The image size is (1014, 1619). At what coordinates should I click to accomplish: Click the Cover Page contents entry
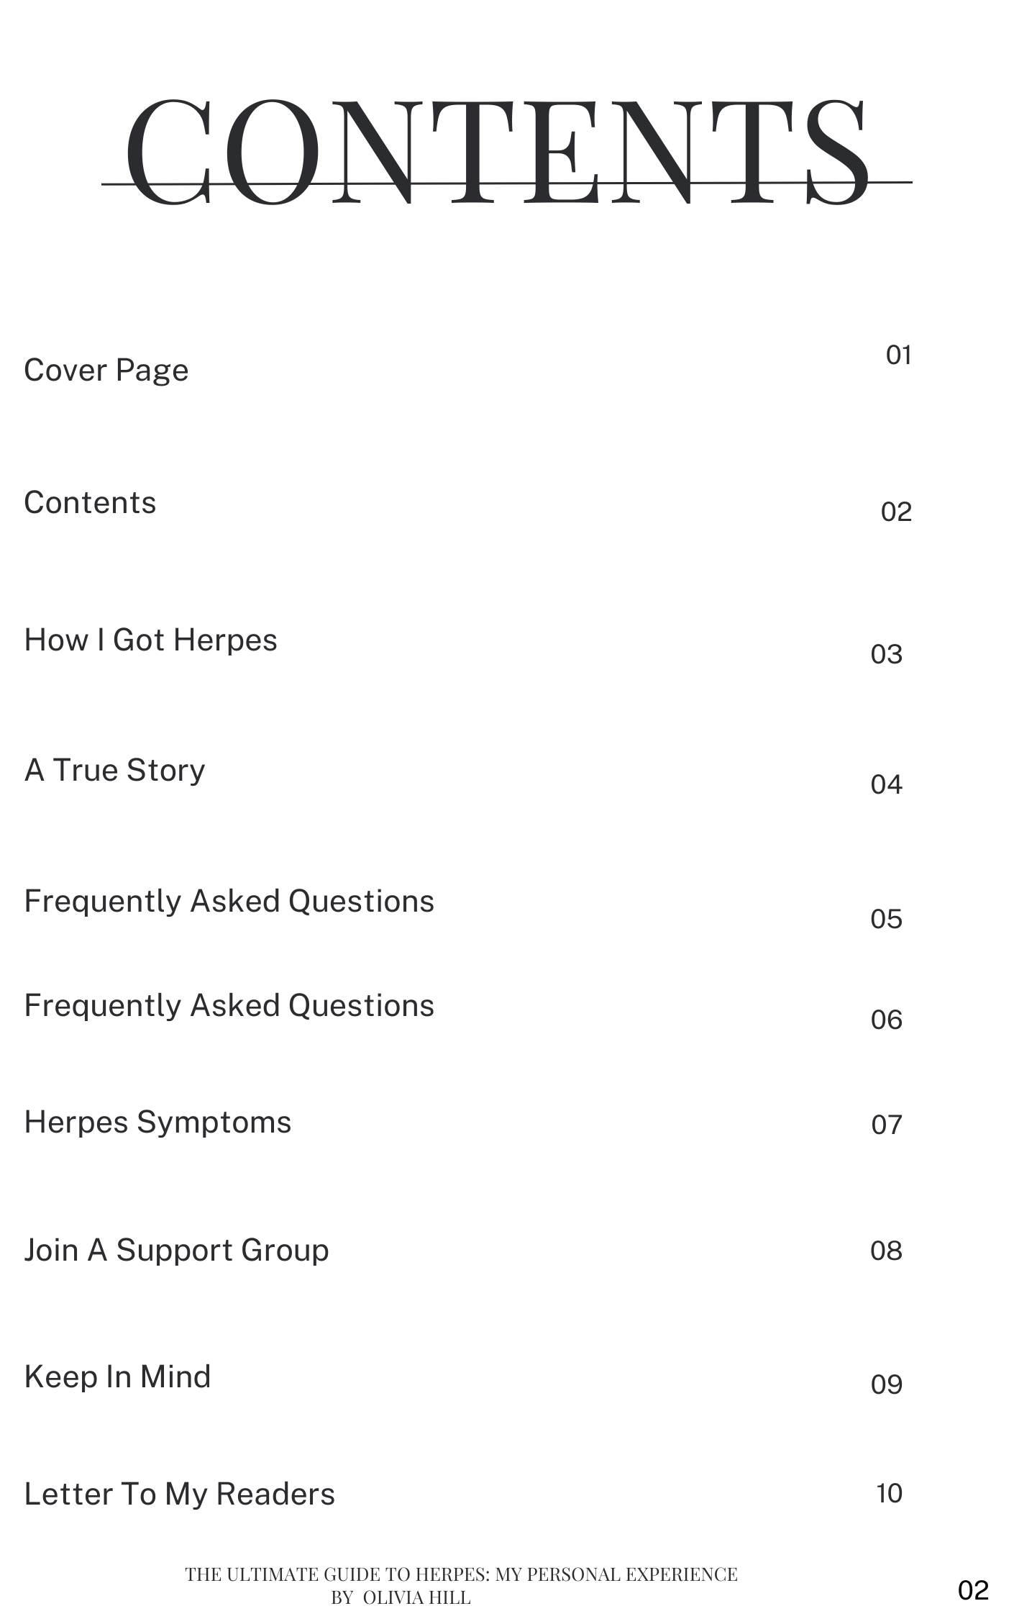[x=106, y=371]
